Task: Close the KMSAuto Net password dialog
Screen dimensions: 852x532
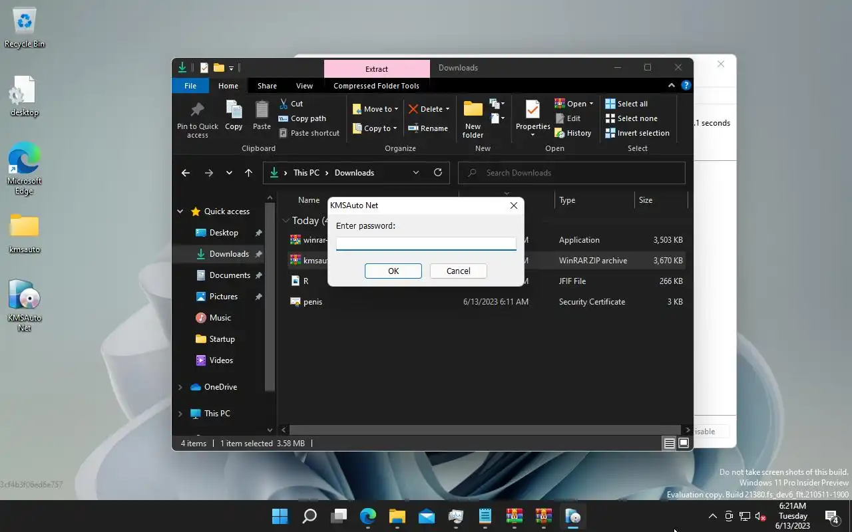Action: point(513,205)
